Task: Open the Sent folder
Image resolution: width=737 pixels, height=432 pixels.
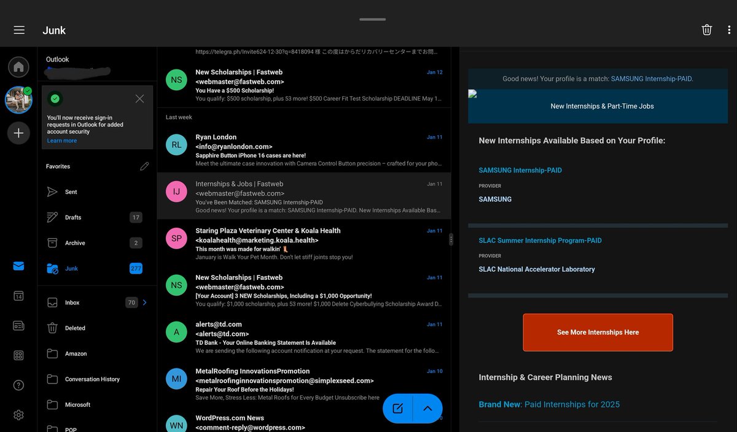Action: click(x=97, y=192)
